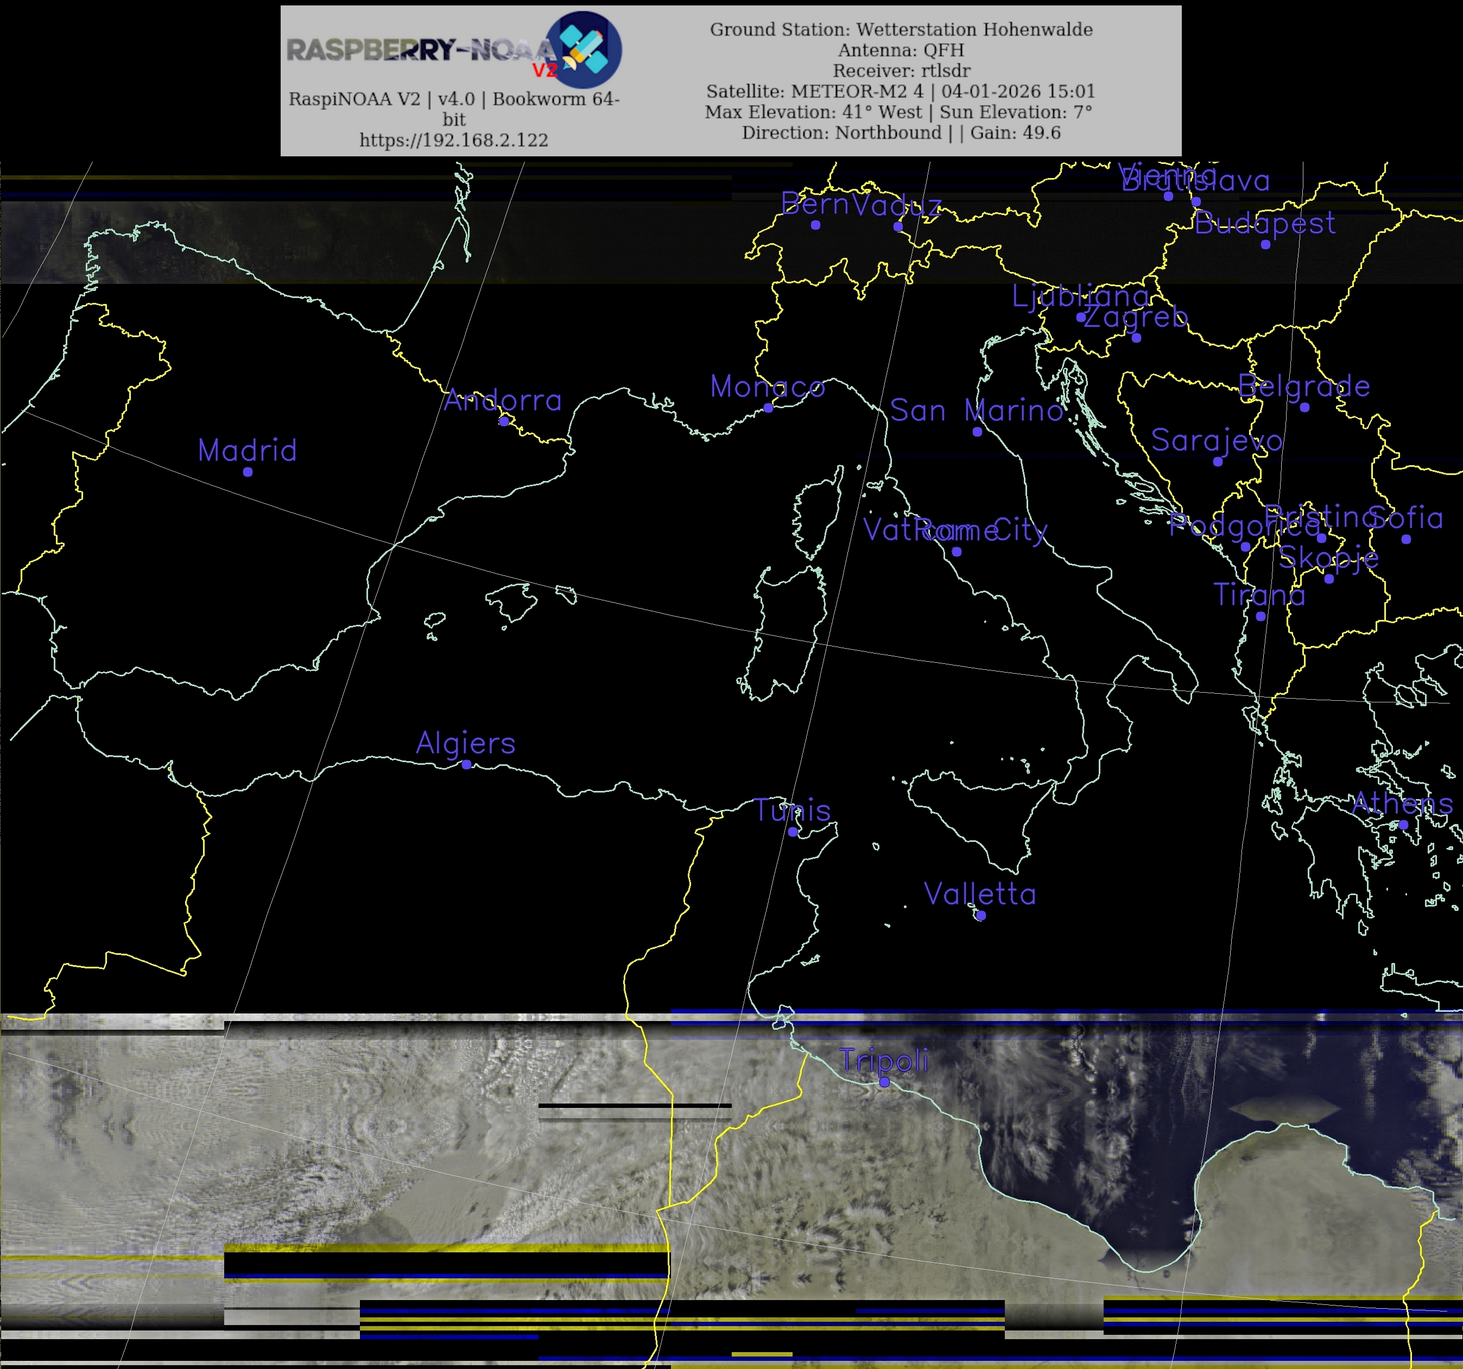Click the Budapest city marker dot
The width and height of the screenshot is (1463, 1369).
pos(1266,244)
